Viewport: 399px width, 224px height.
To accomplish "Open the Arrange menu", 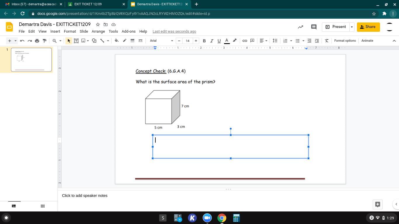I will click(98, 32).
